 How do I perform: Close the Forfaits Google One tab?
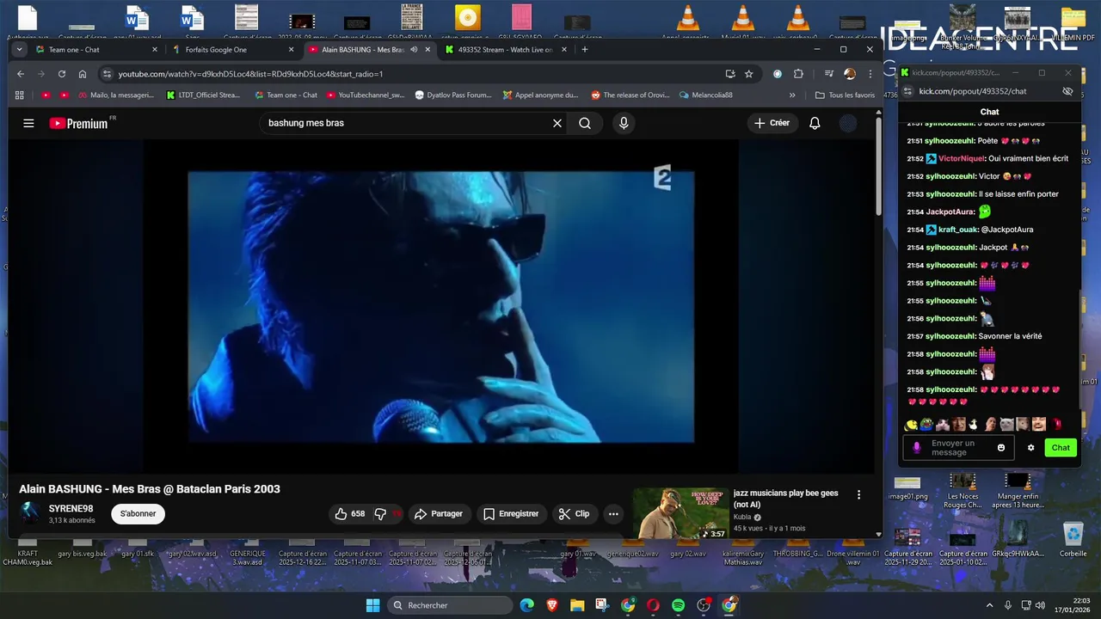click(291, 50)
